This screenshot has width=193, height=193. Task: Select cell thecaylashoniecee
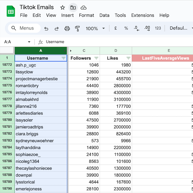41,168
